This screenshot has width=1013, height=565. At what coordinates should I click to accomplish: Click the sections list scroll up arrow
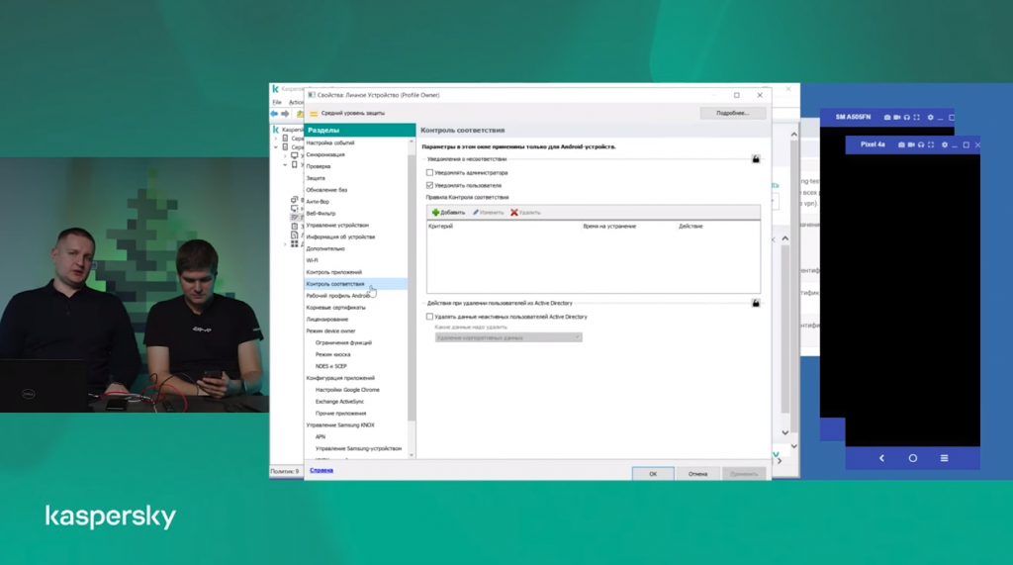coord(412,141)
